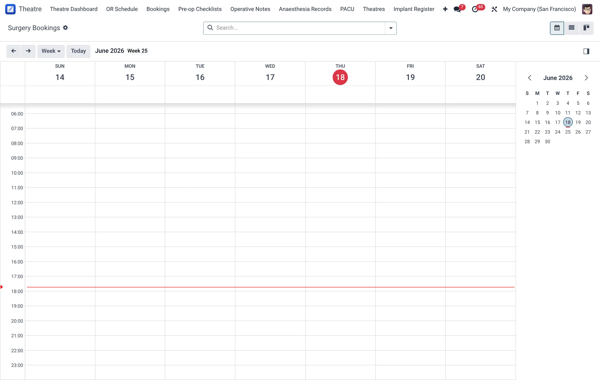Screen dimensions: 600x380
Task: Toggle the calendar side panel
Action: click(586, 51)
